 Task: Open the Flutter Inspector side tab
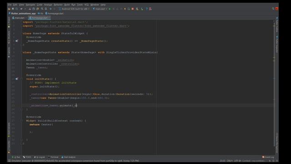(x=277, y=44)
